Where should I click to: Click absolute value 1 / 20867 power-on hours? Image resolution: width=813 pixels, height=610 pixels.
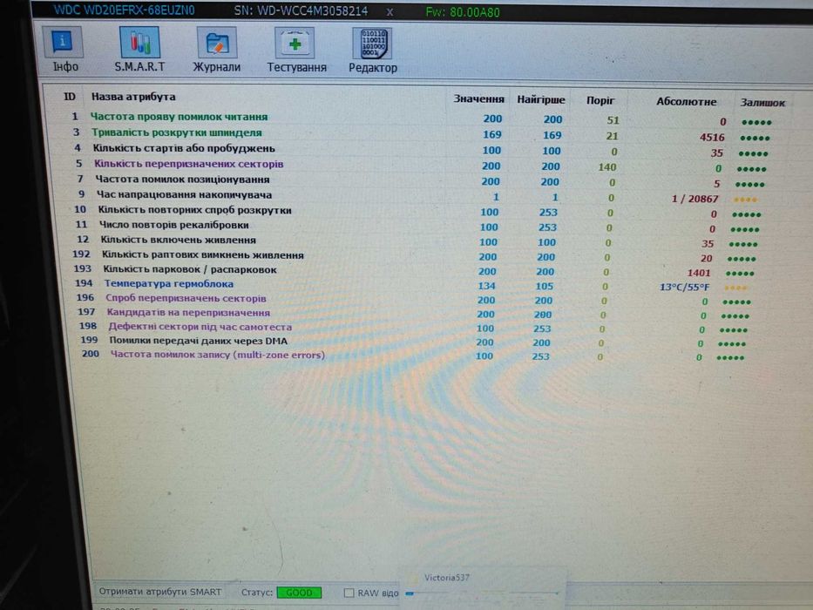coord(694,199)
